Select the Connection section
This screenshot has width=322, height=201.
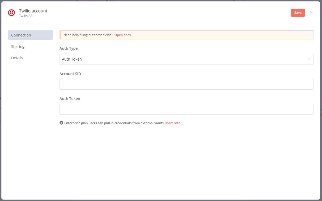[x=21, y=35]
